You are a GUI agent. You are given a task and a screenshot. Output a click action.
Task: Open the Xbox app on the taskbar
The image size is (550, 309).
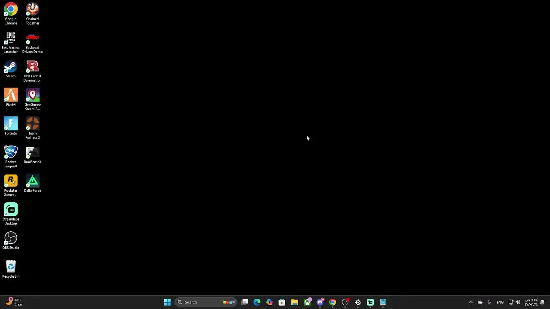point(307,302)
